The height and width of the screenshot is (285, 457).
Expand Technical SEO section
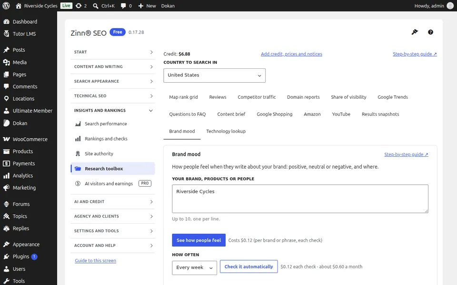113,96
